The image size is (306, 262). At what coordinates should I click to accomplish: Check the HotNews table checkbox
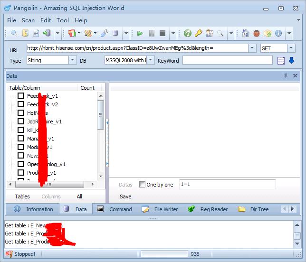click(21, 112)
